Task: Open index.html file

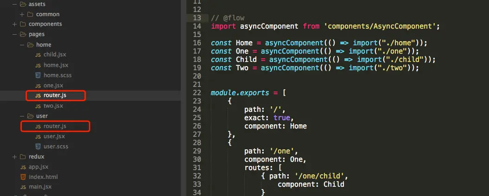Action: tap(44, 177)
